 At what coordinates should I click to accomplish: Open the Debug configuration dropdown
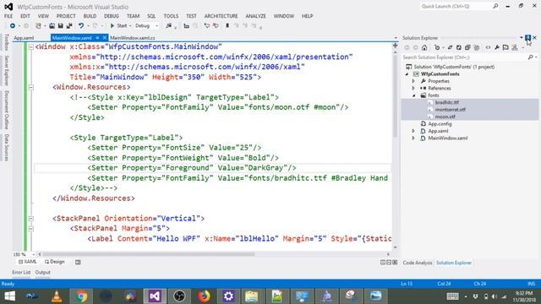pos(146,26)
